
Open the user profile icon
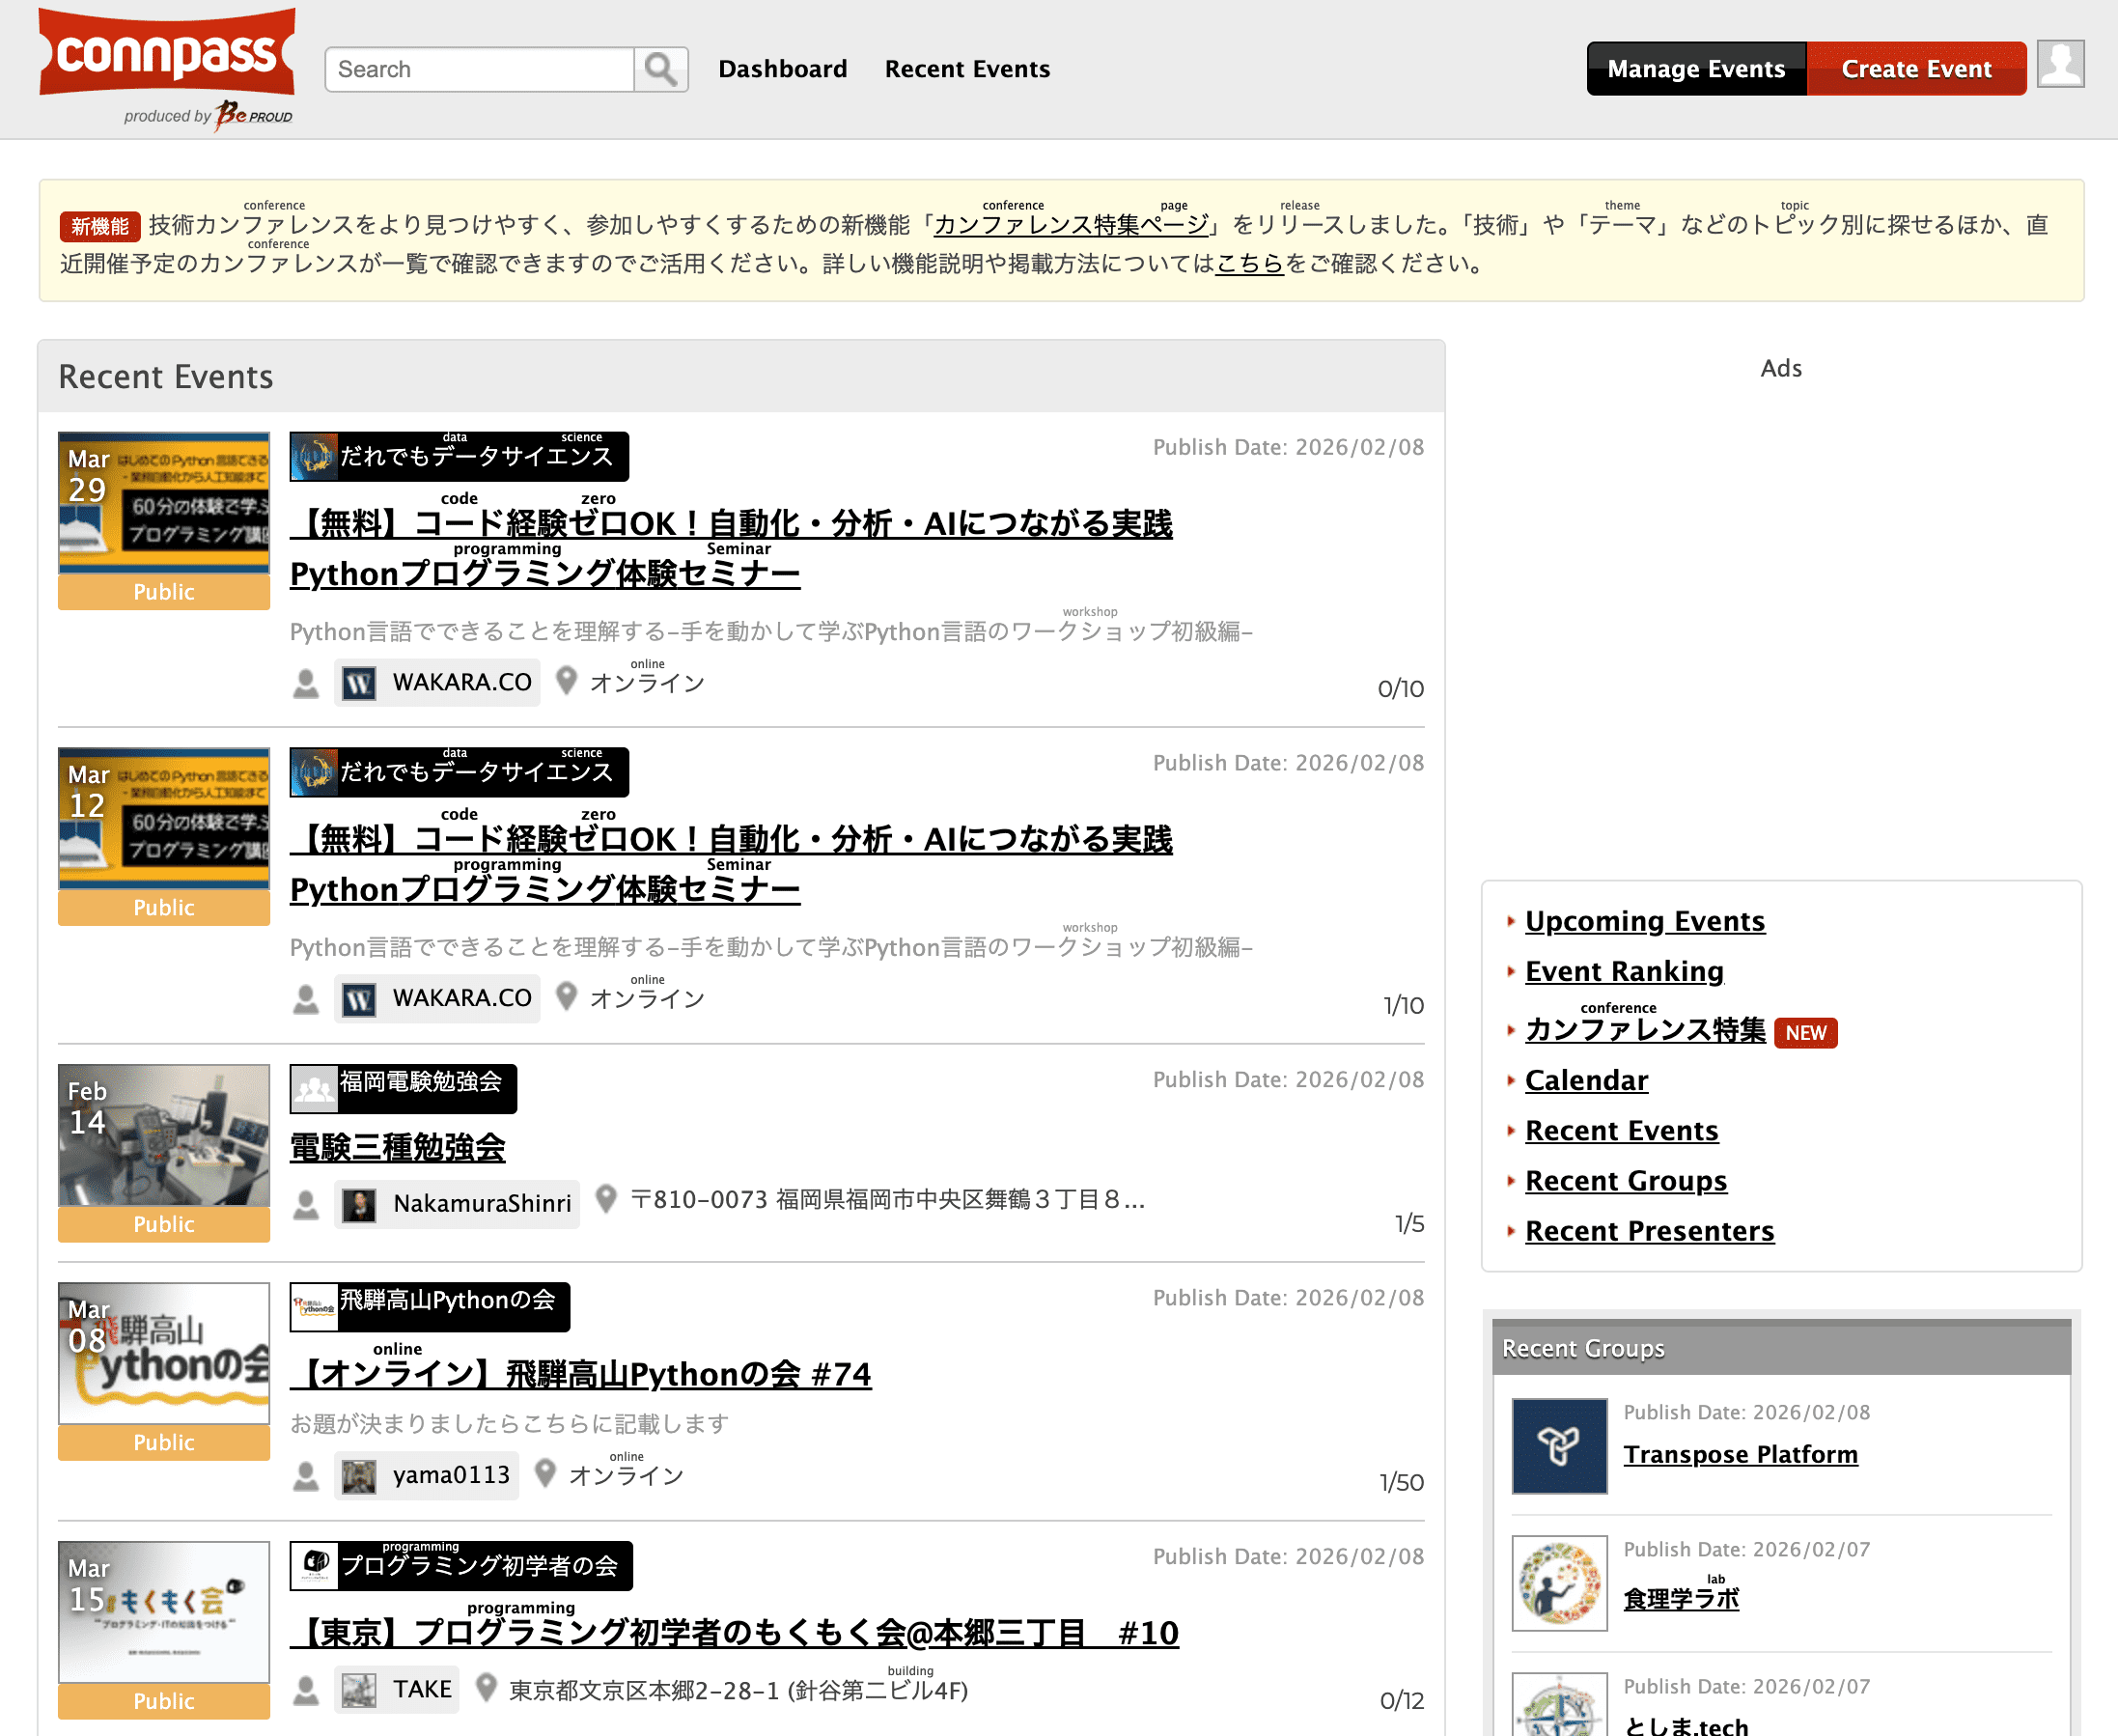coord(2060,68)
